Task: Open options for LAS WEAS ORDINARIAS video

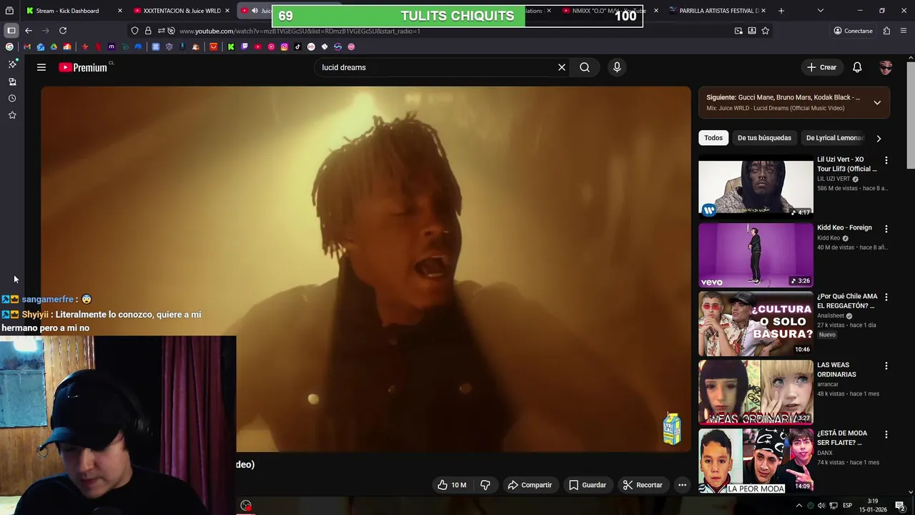Action: 886,366
